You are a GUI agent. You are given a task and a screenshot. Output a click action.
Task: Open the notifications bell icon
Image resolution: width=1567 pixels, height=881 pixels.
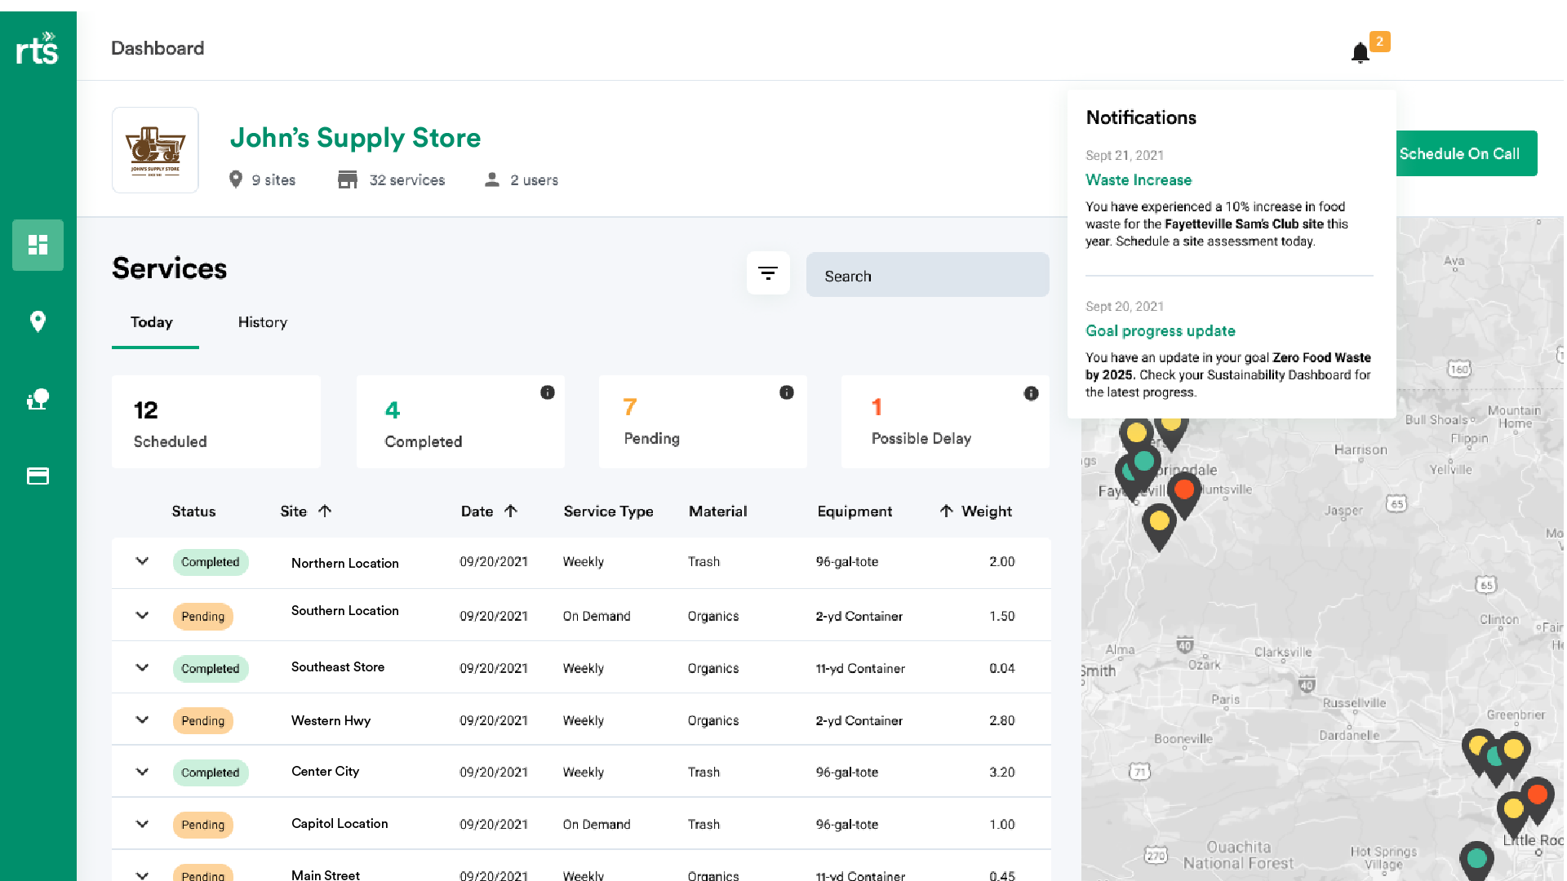[x=1360, y=53]
